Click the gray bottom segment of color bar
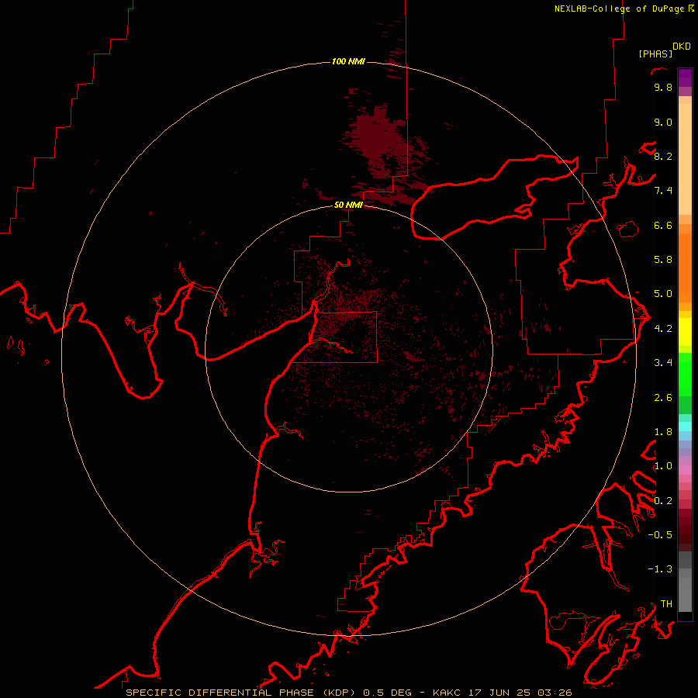Image resolution: width=698 pixels, height=698 pixels. [x=685, y=594]
